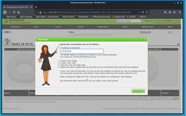Click the Tasks checklist icon
The image size is (186, 116).
(x=7, y=41)
